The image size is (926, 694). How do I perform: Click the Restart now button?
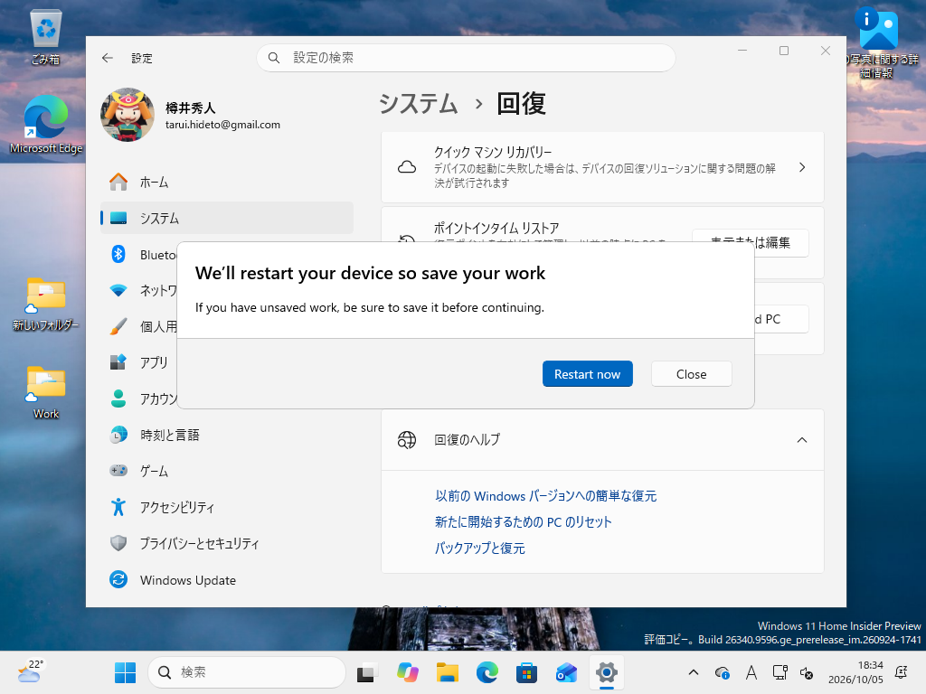pyautogui.click(x=587, y=374)
